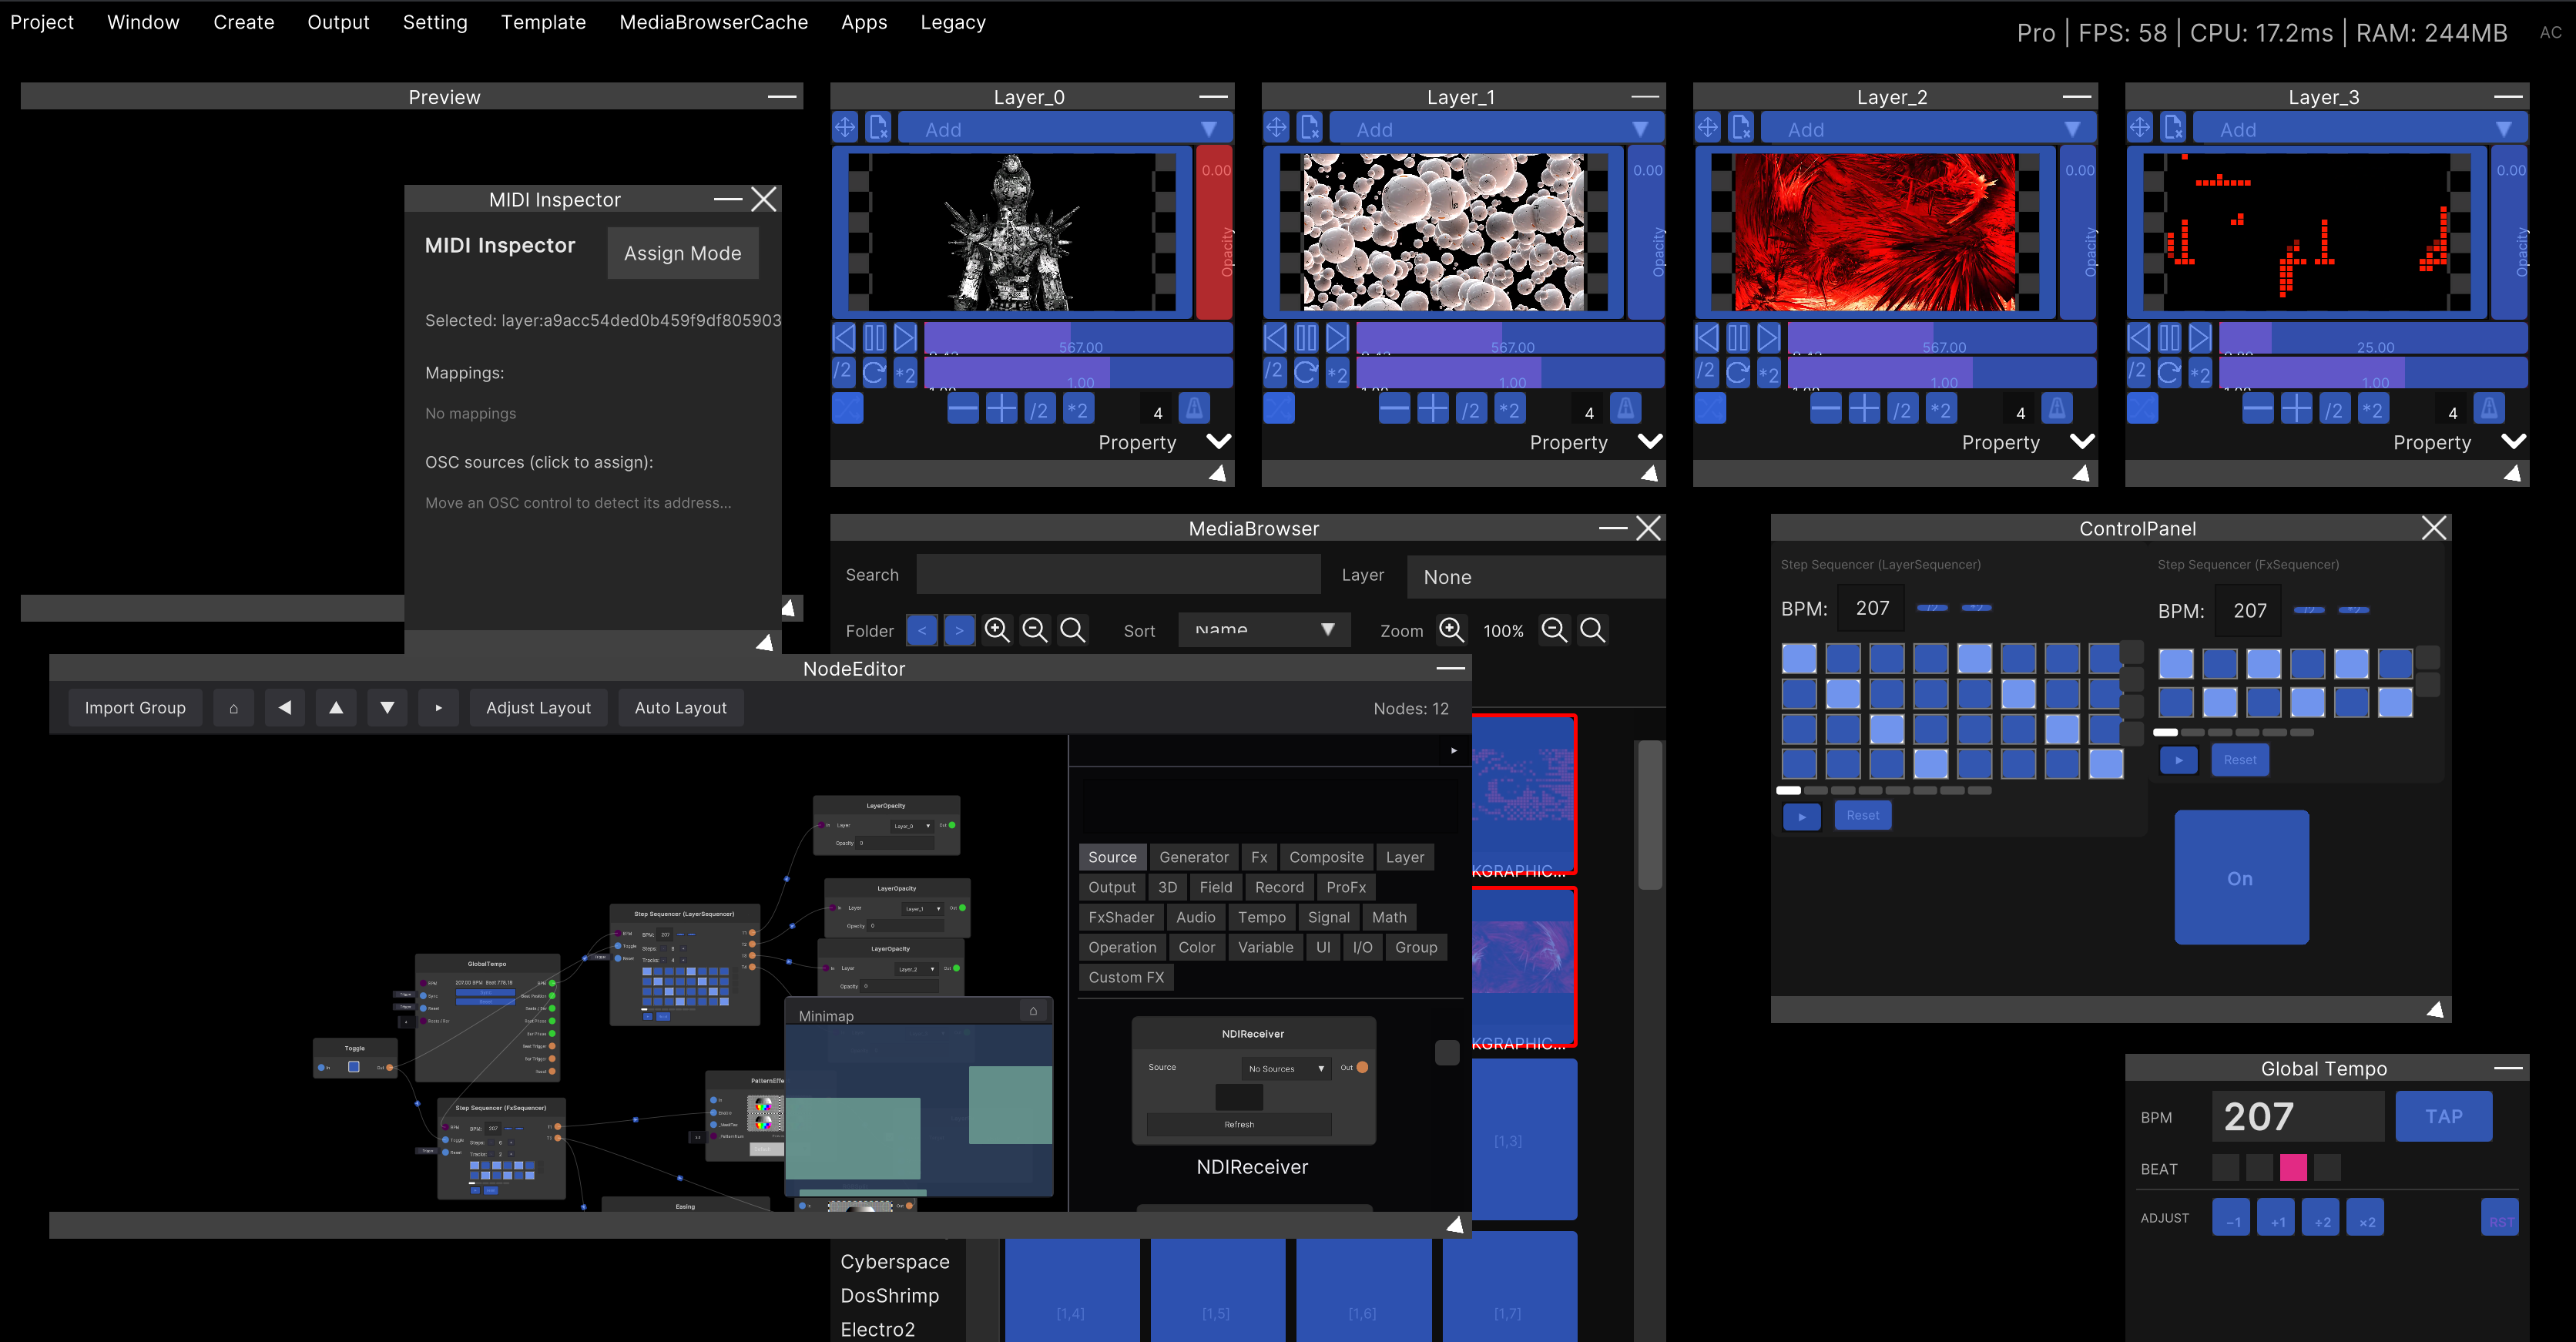Step forward on Layer_2
Viewport: 2576px width, 1342px height.
click(1768, 338)
